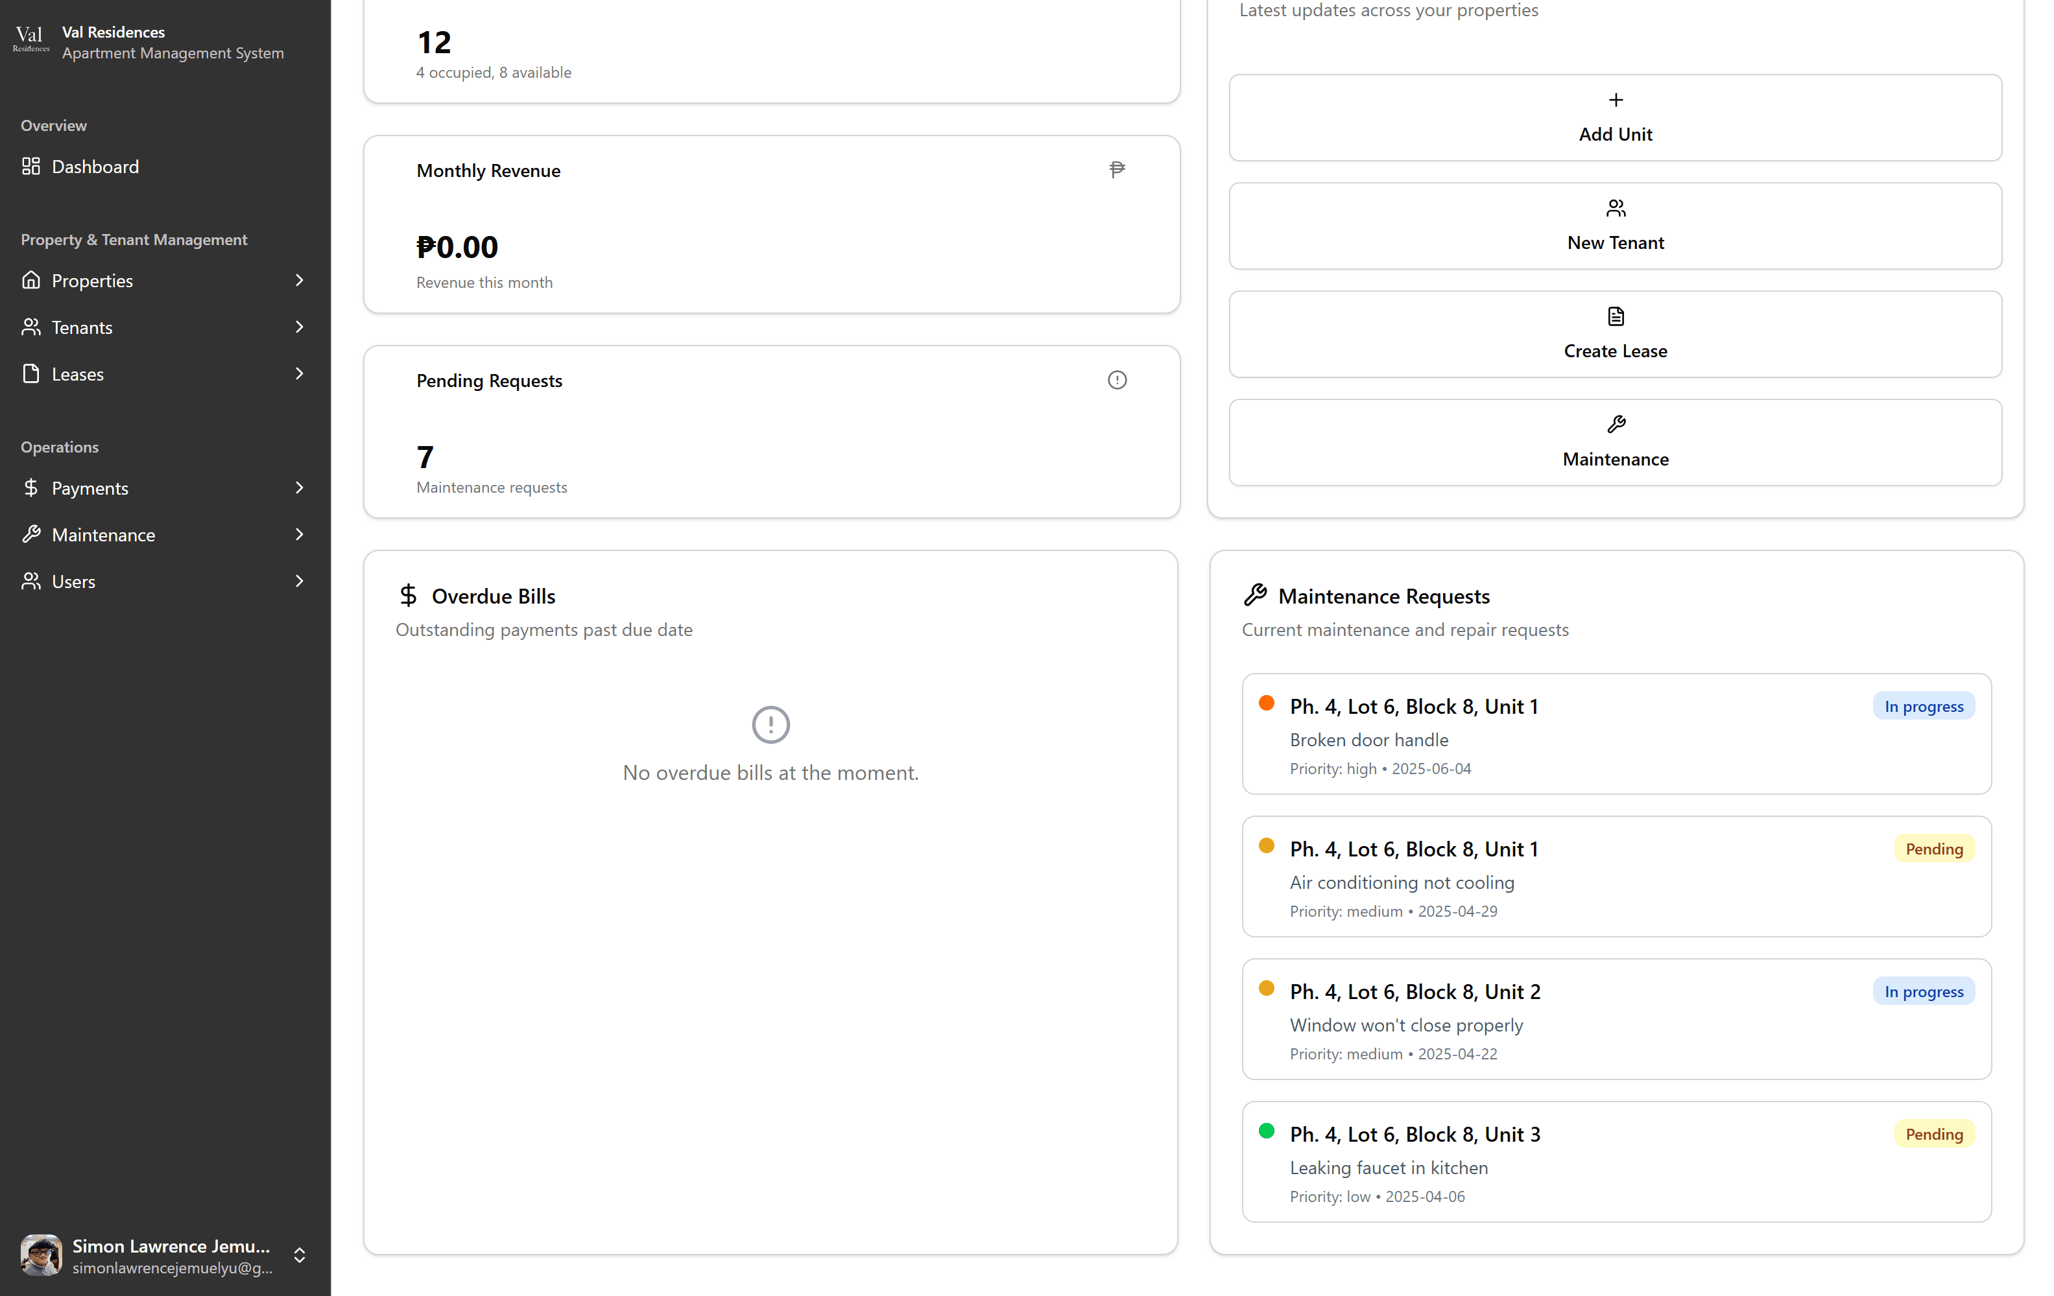2054x1296 pixels.
Task: Open the account switcher next to Simon Lawrence
Action: coord(300,1255)
